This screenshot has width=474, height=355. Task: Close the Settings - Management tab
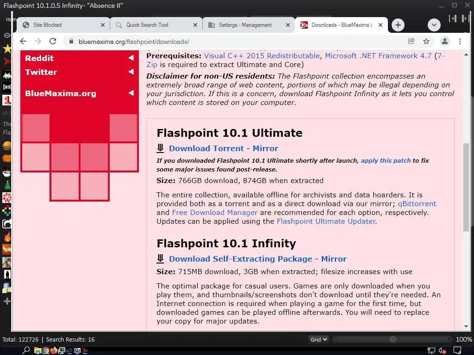click(x=288, y=25)
